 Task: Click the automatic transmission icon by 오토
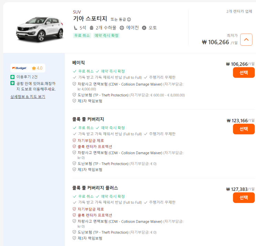point(144,28)
